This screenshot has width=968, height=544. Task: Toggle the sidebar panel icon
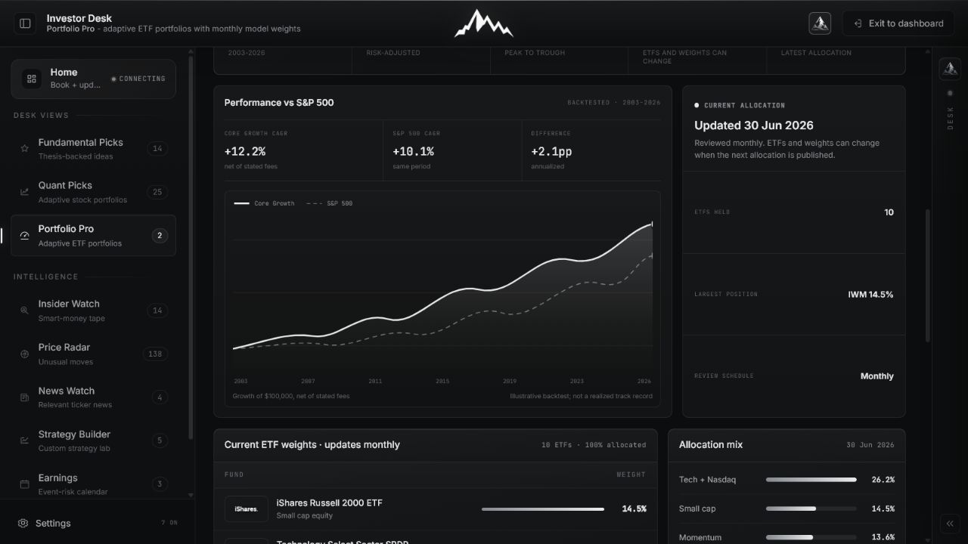pos(25,23)
